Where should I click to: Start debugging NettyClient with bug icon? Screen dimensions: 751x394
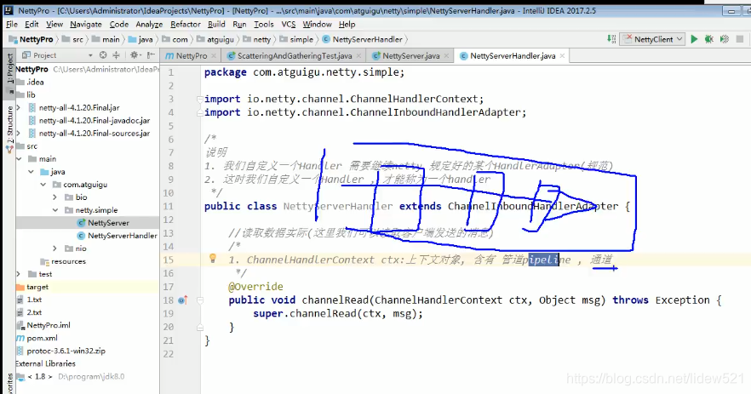708,39
